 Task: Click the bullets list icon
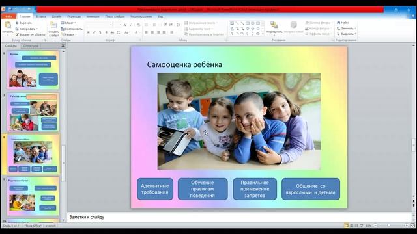click(146, 25)
